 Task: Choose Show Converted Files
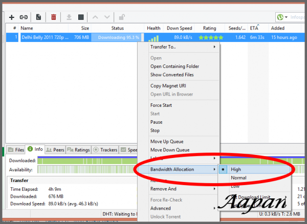[x=172, y=75]
